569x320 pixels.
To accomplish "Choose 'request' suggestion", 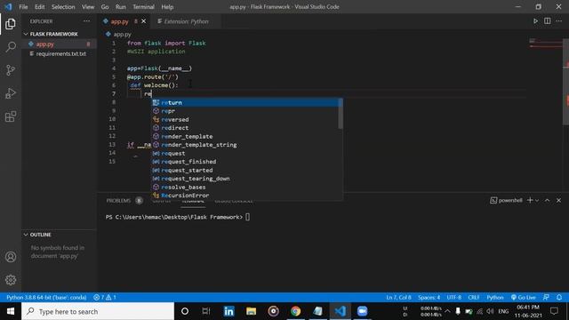I will click(x=246, y=153).
